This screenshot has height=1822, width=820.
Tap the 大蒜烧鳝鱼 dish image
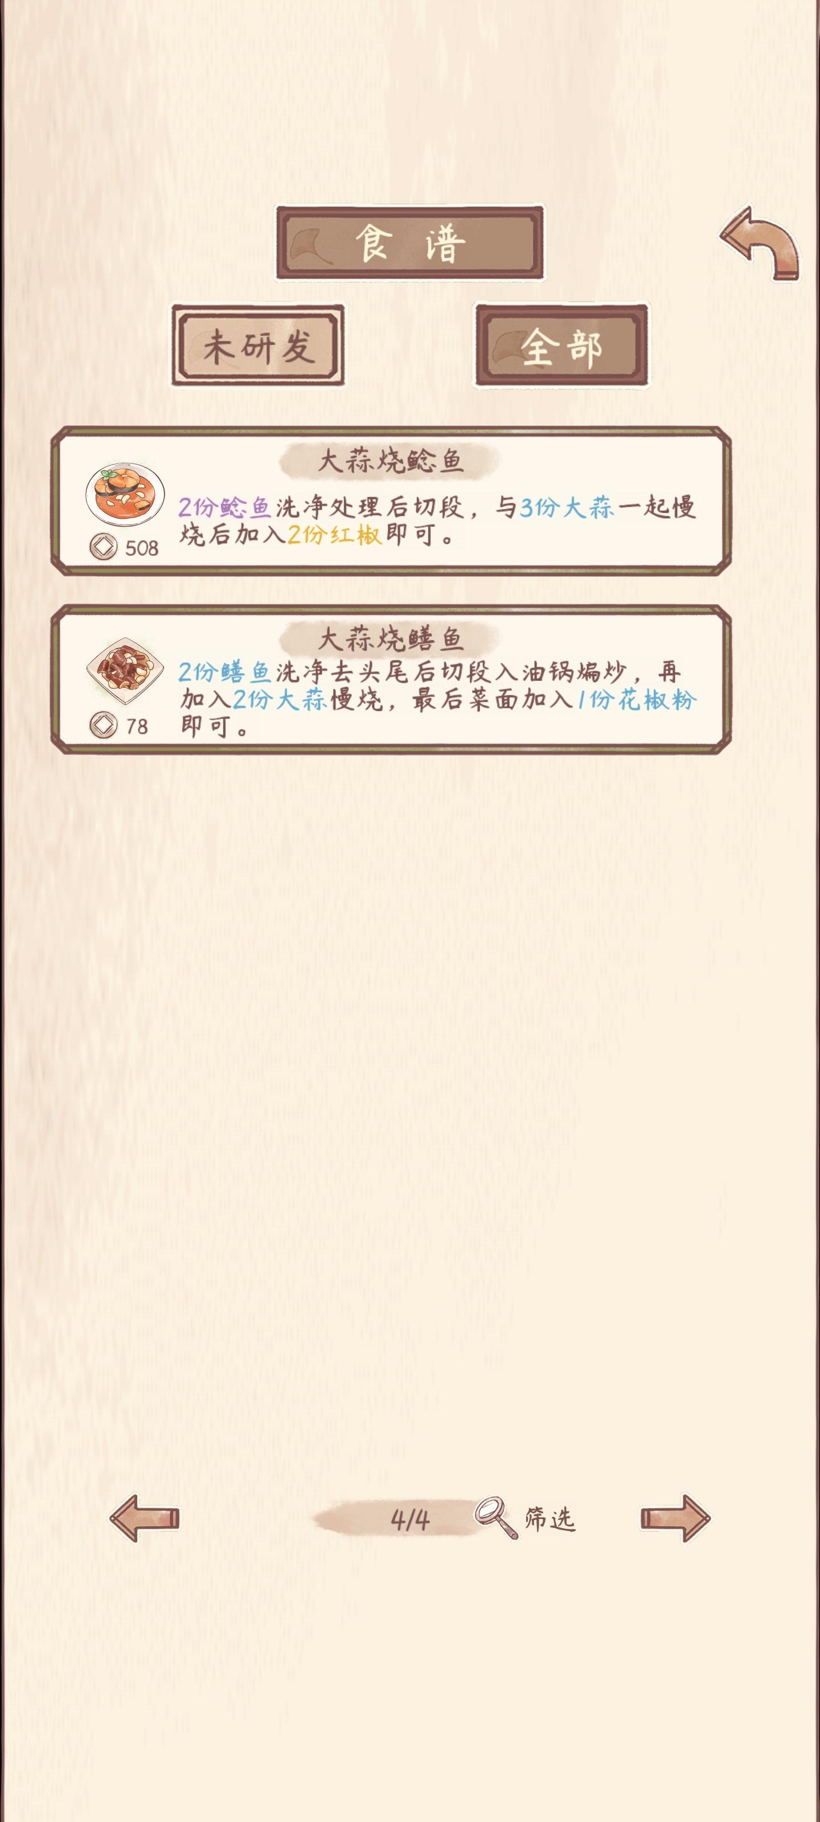(125, 670)
